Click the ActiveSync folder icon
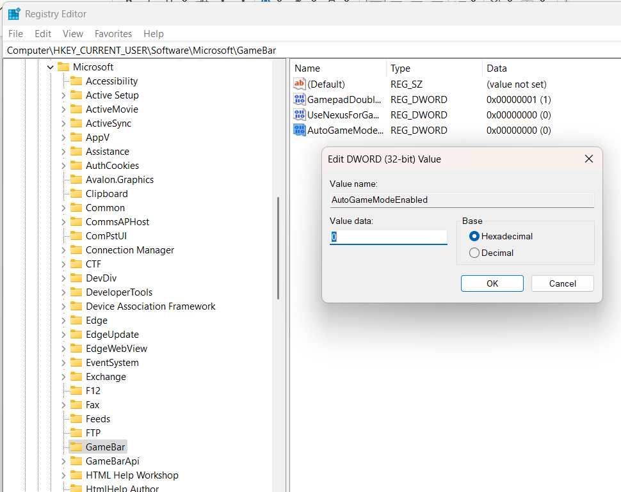Viewport: 621px width, 492px height. 76,123
